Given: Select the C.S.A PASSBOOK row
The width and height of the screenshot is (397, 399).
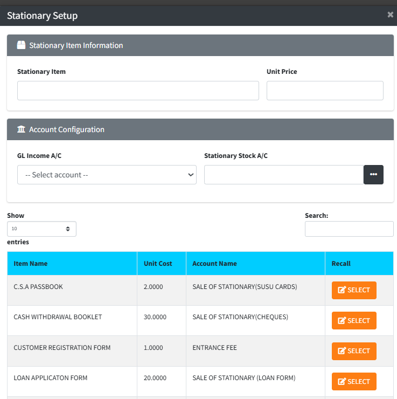Looking at the screenshot, I should tap(354, 290).
